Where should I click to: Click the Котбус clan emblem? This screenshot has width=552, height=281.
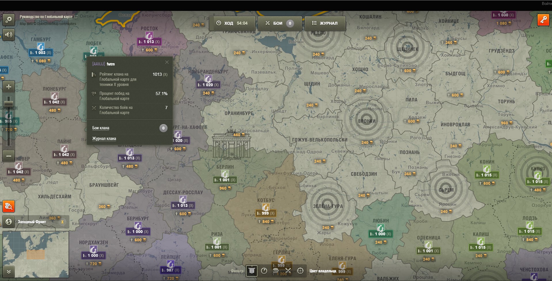[x=266, y=207]
